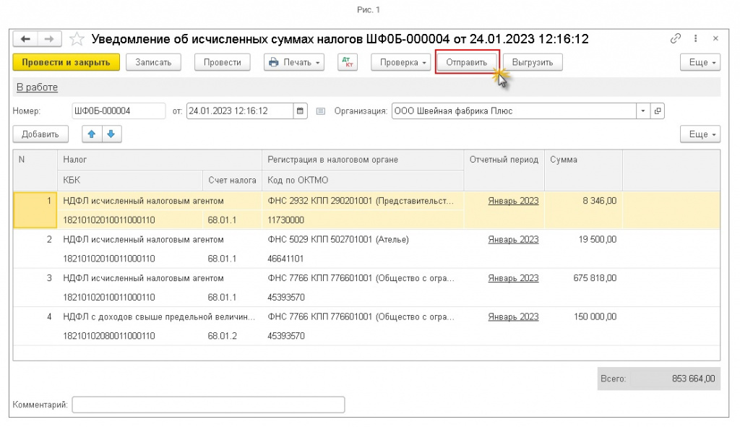Expand the Организация dropdown list
Screen dimensions: 740x427
[642, 111]
